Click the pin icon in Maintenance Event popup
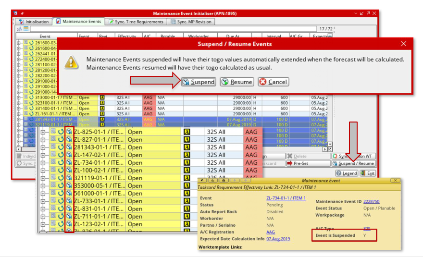This screenshot has width=423, height=257. [202, 181]
